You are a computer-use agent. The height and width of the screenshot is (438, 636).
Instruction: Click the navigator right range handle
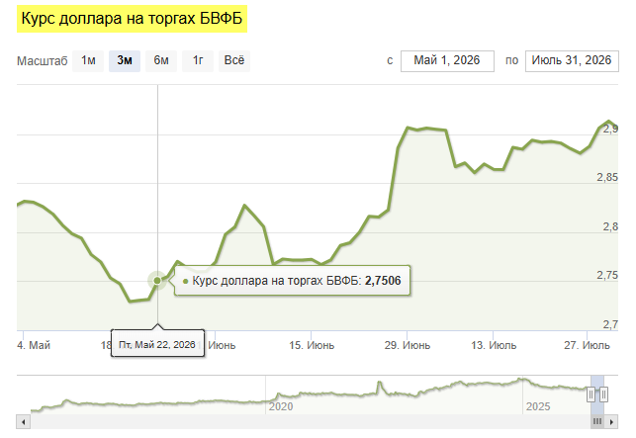603,394
